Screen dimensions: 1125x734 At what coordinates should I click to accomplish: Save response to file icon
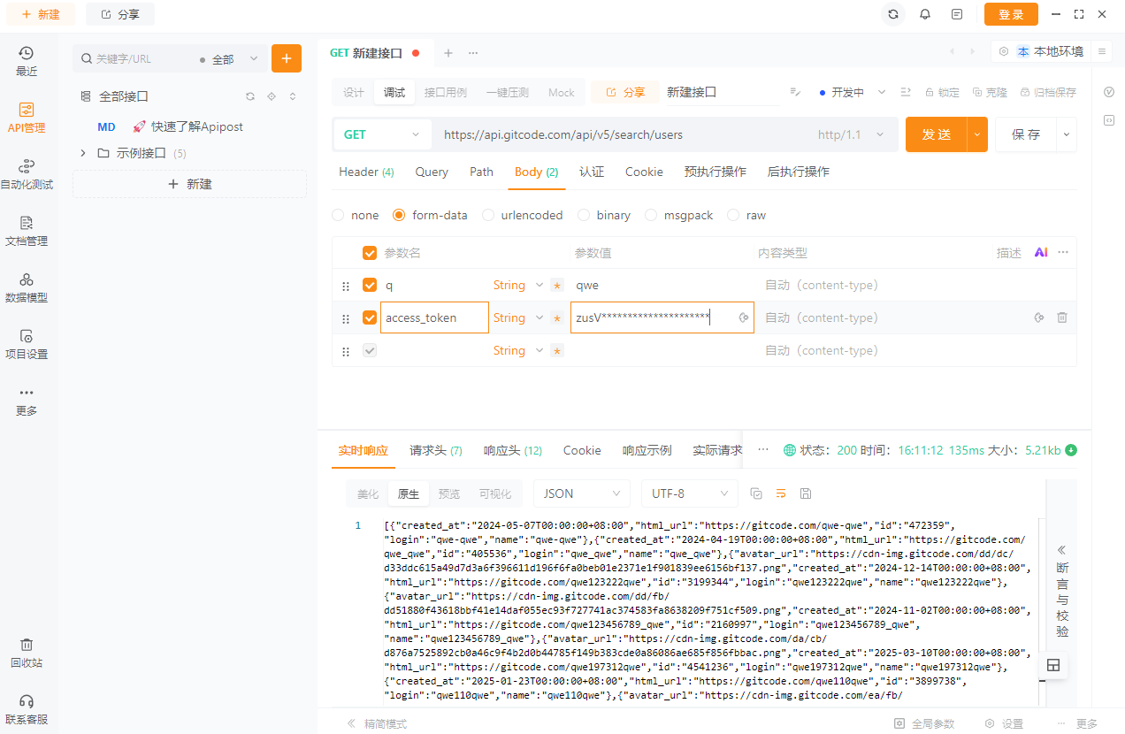click(805, 493)
